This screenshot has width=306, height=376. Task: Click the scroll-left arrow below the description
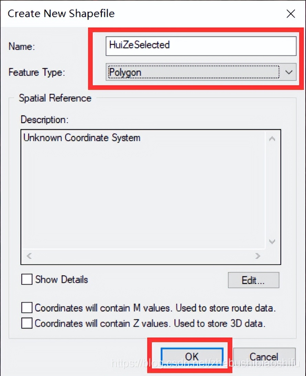pos(29,256)
